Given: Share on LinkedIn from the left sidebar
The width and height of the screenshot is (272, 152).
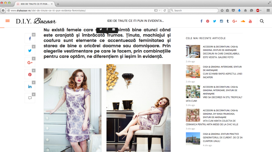Looking at the screenshot, I should [x=30, y=87].
